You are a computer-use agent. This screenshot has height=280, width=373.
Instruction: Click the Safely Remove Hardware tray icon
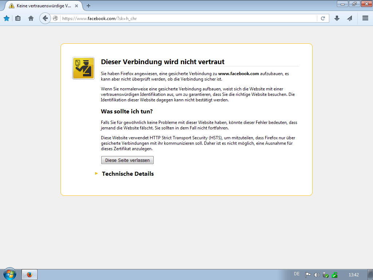click(325, 275)
